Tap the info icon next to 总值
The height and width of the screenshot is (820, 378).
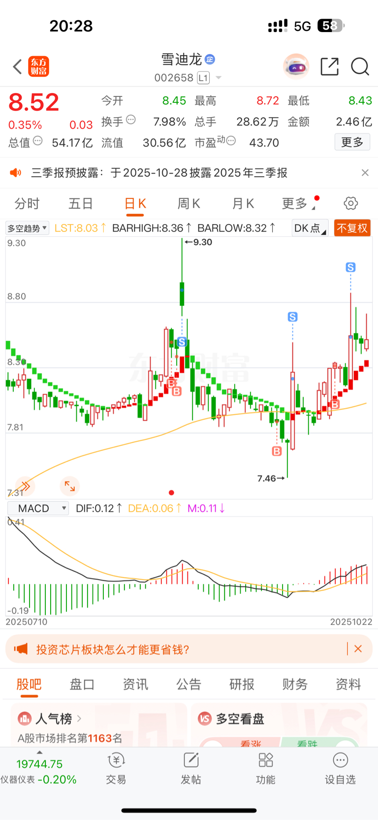[x=38, y=141]
